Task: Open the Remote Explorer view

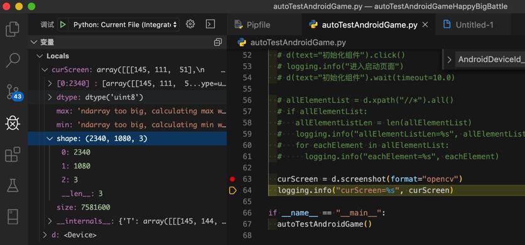Action: pyautogui.click(x=13, y=217)
